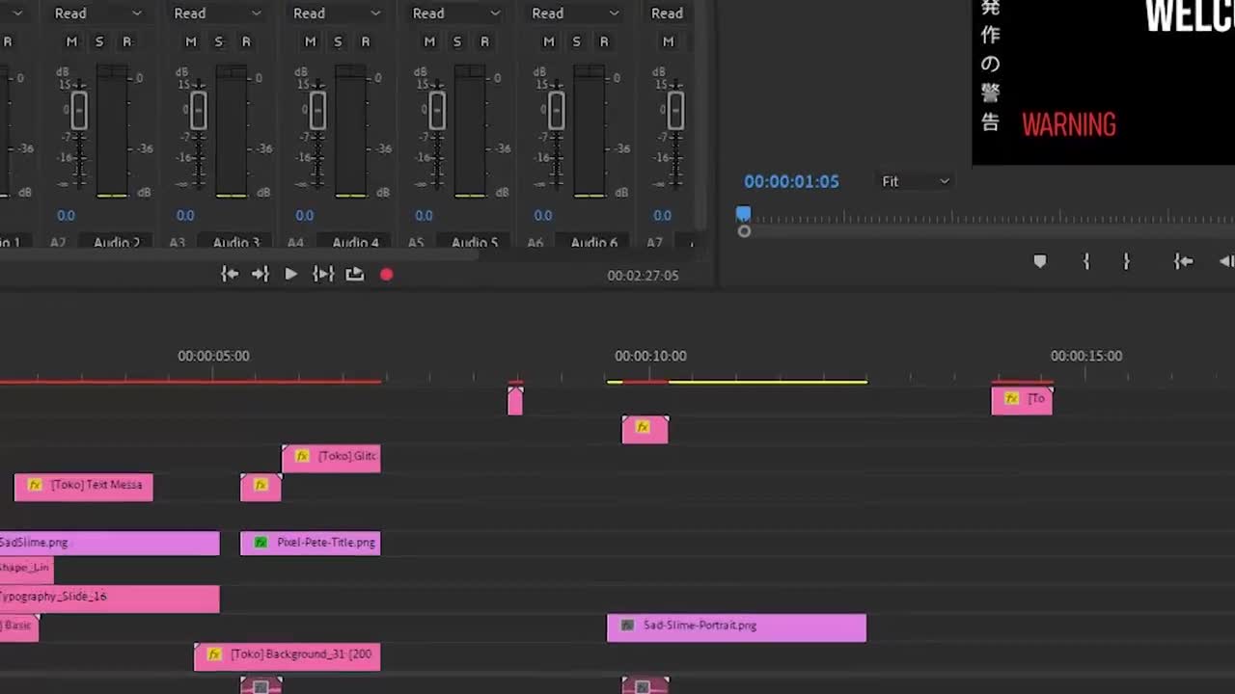Click the Audio 6 volume fader handle

click(x=557, y=111)
